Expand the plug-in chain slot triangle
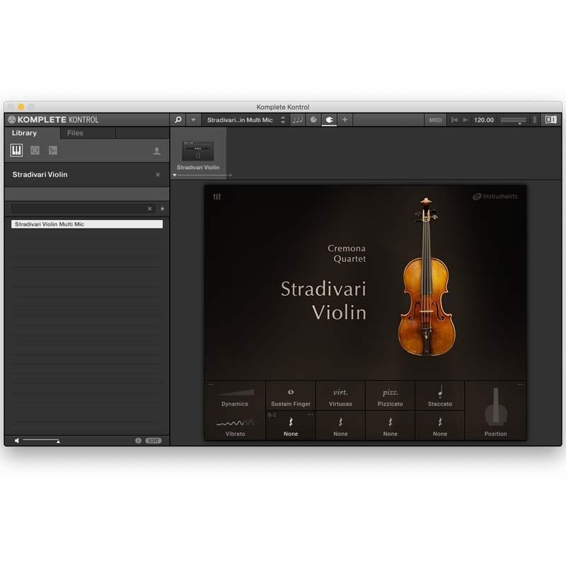Image resolution: width=566 pixels, height=566 pixels. click(x=175, y=175)
